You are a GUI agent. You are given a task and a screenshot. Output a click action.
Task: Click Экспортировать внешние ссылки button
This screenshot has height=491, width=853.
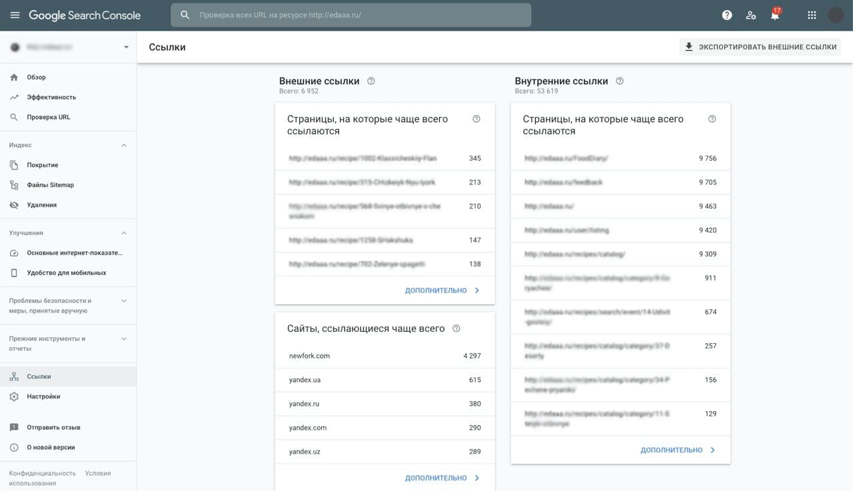tap(760, 47)
